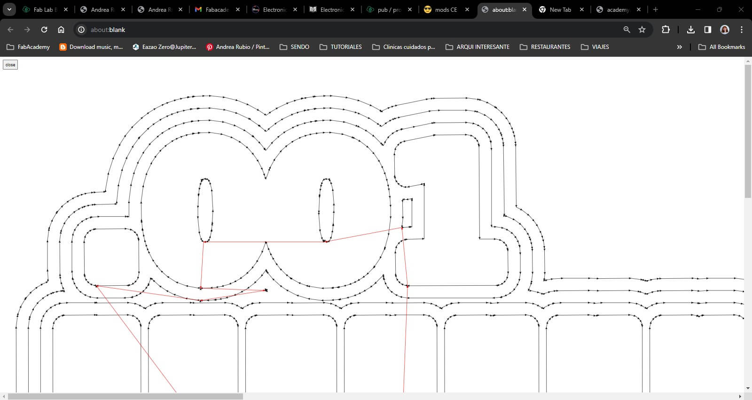
Task: Open the extensions puzzle icon
Action: tap(666, 30)
